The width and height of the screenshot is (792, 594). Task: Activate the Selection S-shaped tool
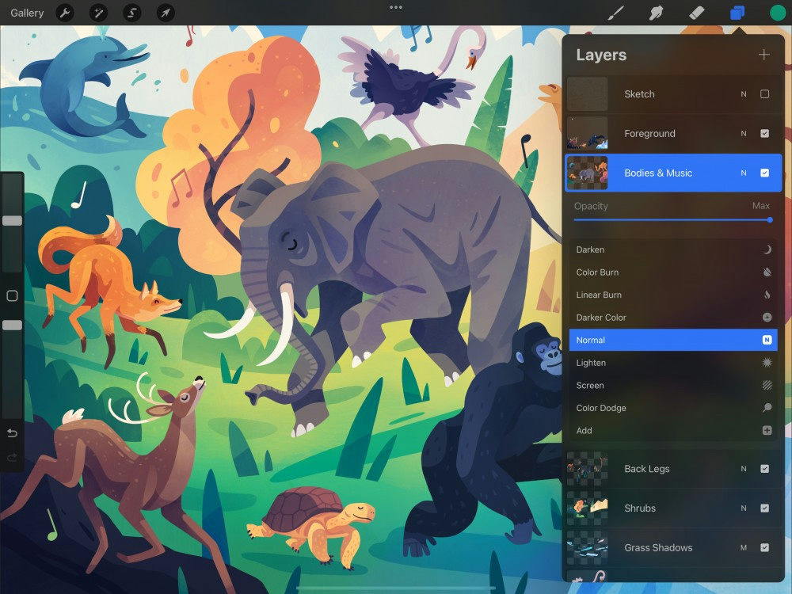tap(131, 13)
